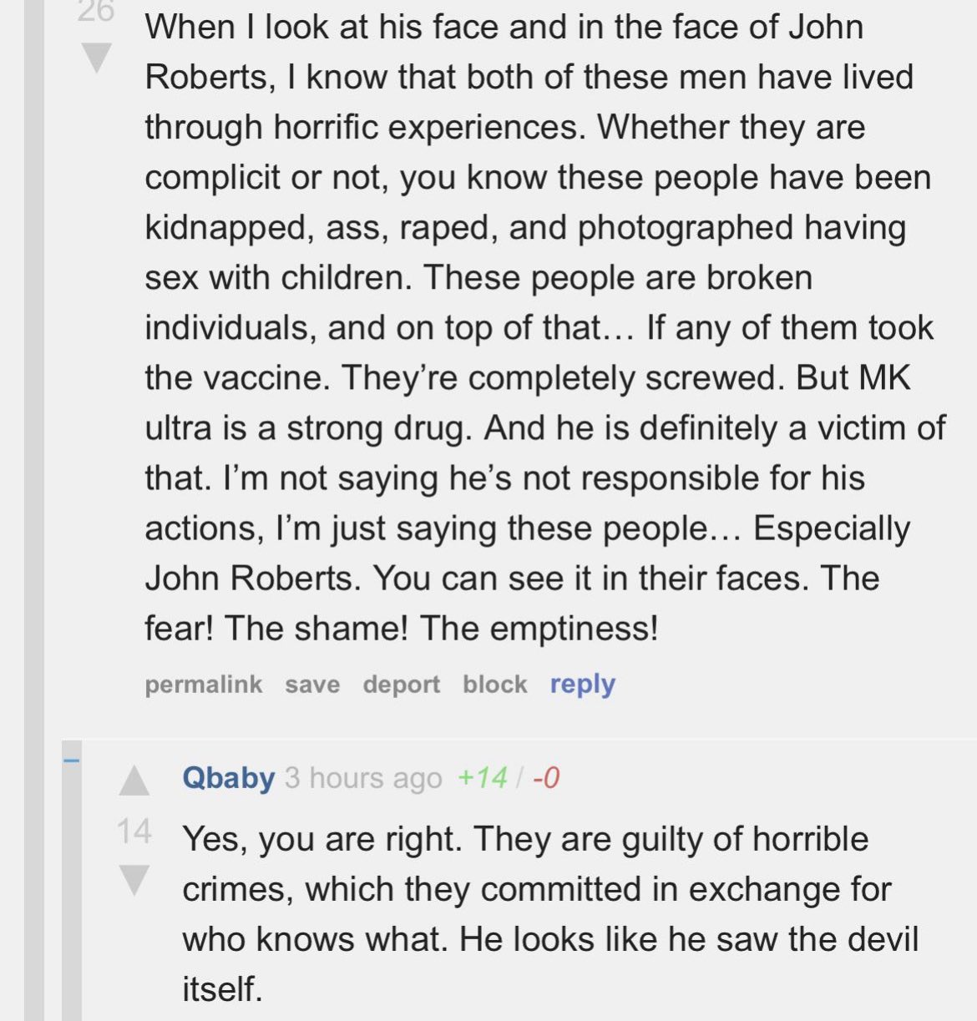Downvote the comment about John Roberts
This screenshot has height=1021, width=977.
pos(96,57)
